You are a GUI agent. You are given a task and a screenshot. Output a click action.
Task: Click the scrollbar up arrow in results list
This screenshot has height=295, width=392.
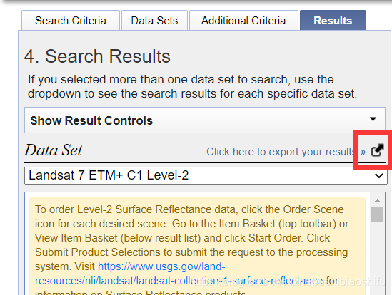point(377,201)
